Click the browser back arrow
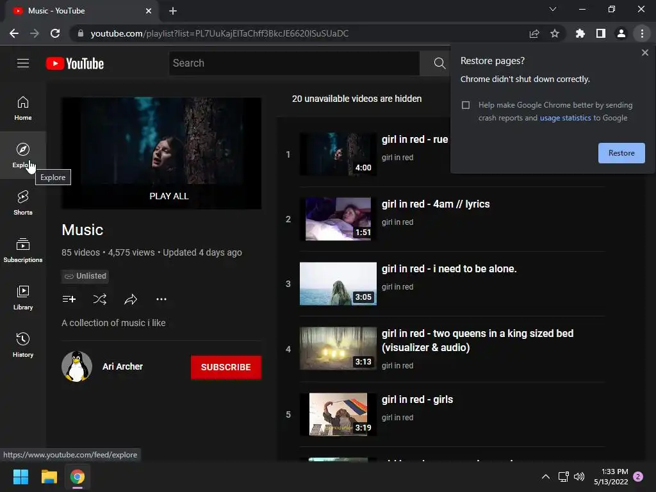The width and height of the screenshot is (656, 492). click(x=14, y=33)
